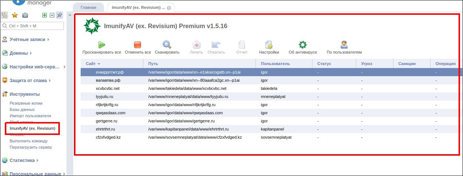Screen dimensions: 463x176
Task: Click the По пользователям user icon
Action: click(344, 45)
